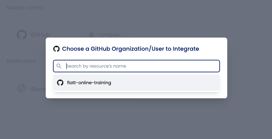
Task: Click the text cursor inside the search box
Action: pyautogui.click(x=66, y=66)
